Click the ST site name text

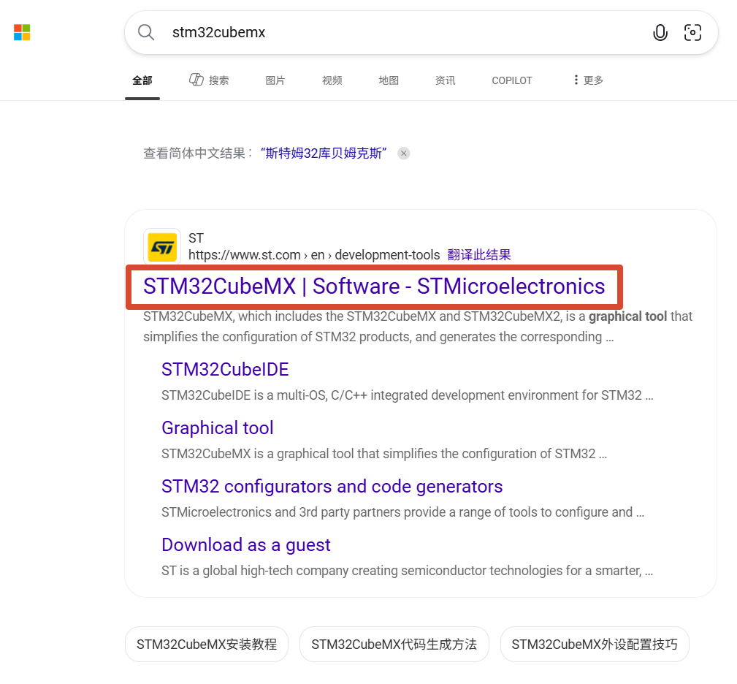point(196,238)
